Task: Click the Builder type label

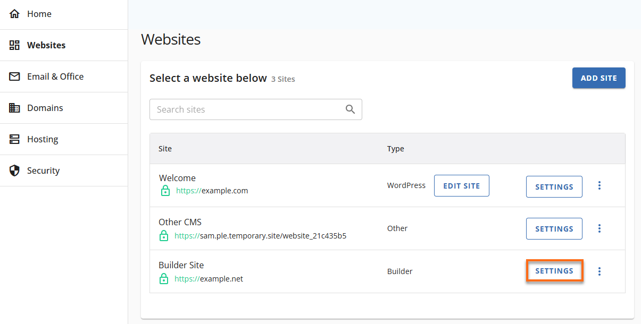Action: tap(400, 271)
